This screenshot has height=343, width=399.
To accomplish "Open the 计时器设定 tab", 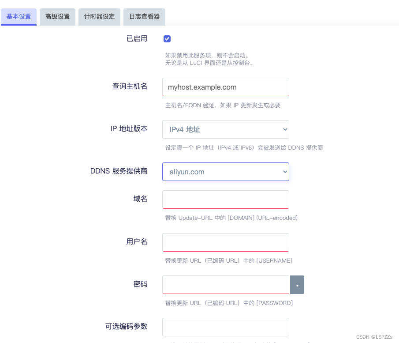I will click(99, 17).
